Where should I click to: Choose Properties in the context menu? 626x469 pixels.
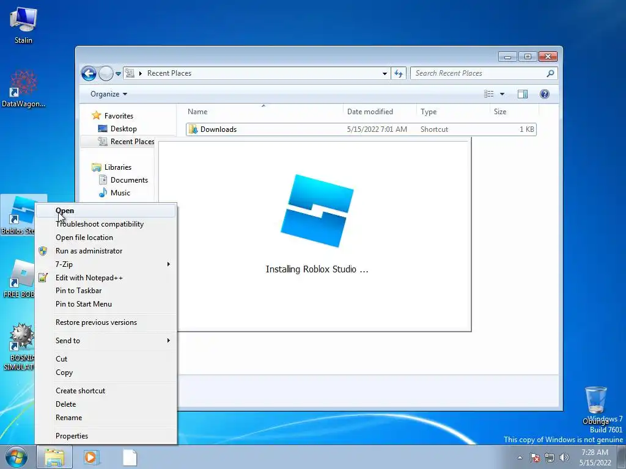[106, 436]
